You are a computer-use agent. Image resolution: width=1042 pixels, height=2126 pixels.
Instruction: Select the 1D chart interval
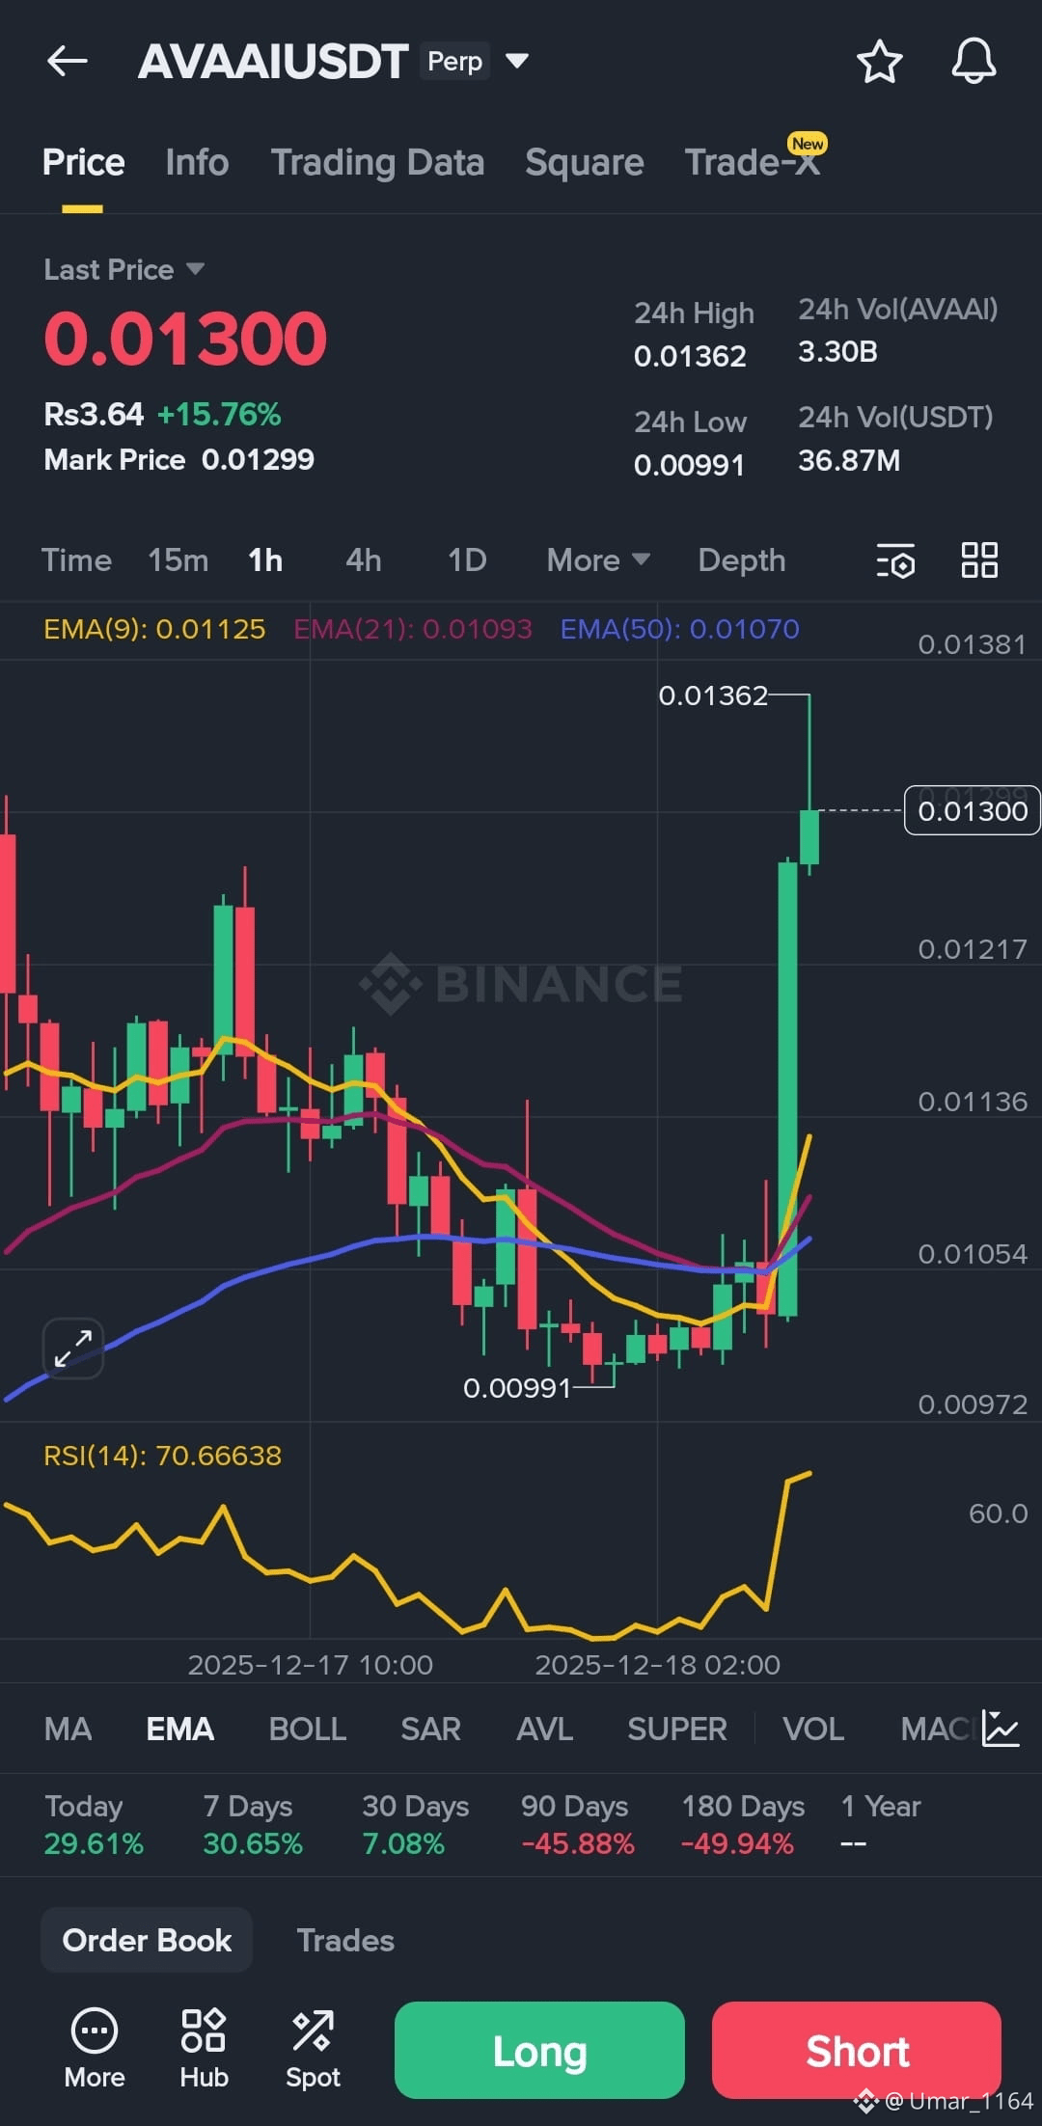coord(467,560)
